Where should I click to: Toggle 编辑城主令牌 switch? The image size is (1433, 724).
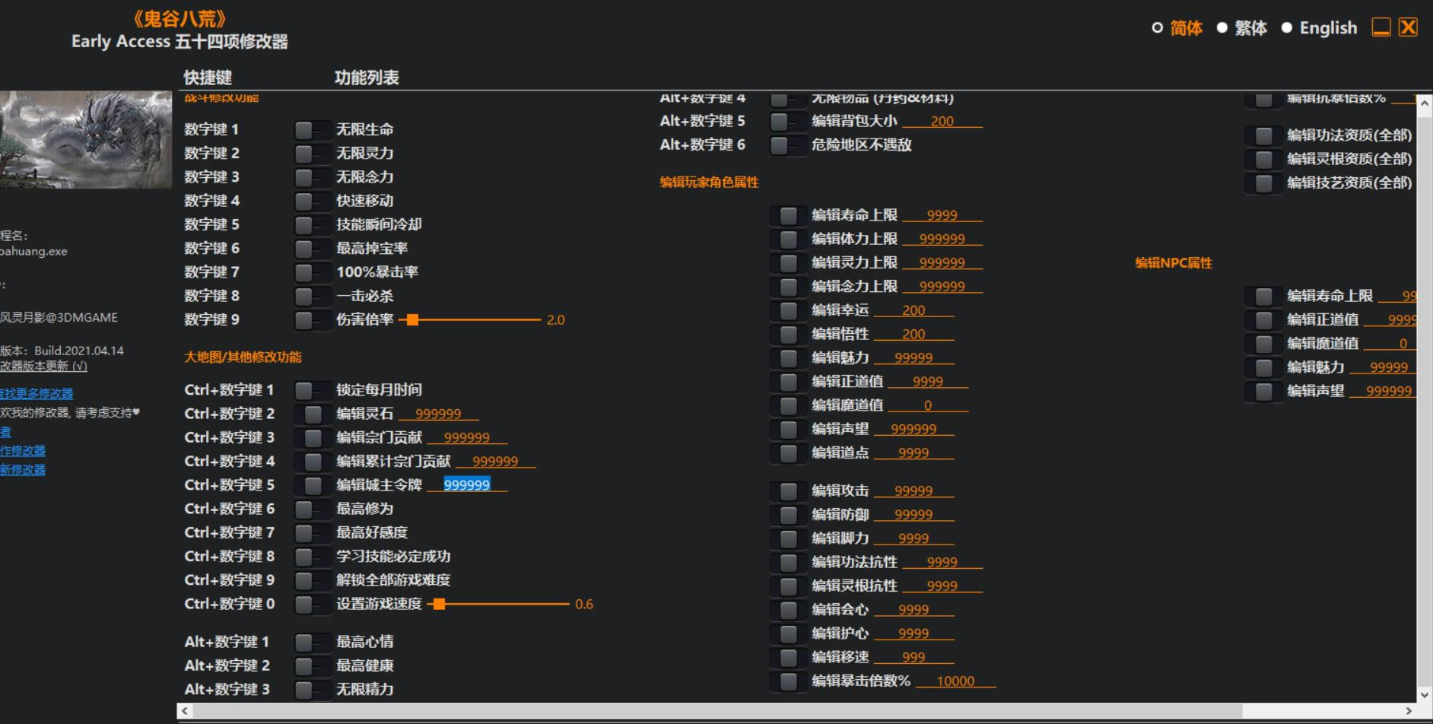pos(312,485)
